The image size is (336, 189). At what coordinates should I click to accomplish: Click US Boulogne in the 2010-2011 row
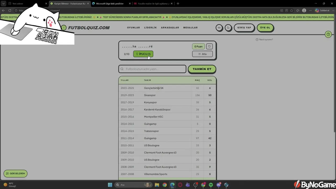(x=152, y=145)
